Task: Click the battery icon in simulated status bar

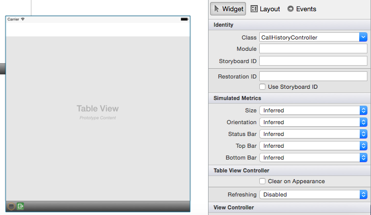Action: pyautogui.click(x=184, y=19)
